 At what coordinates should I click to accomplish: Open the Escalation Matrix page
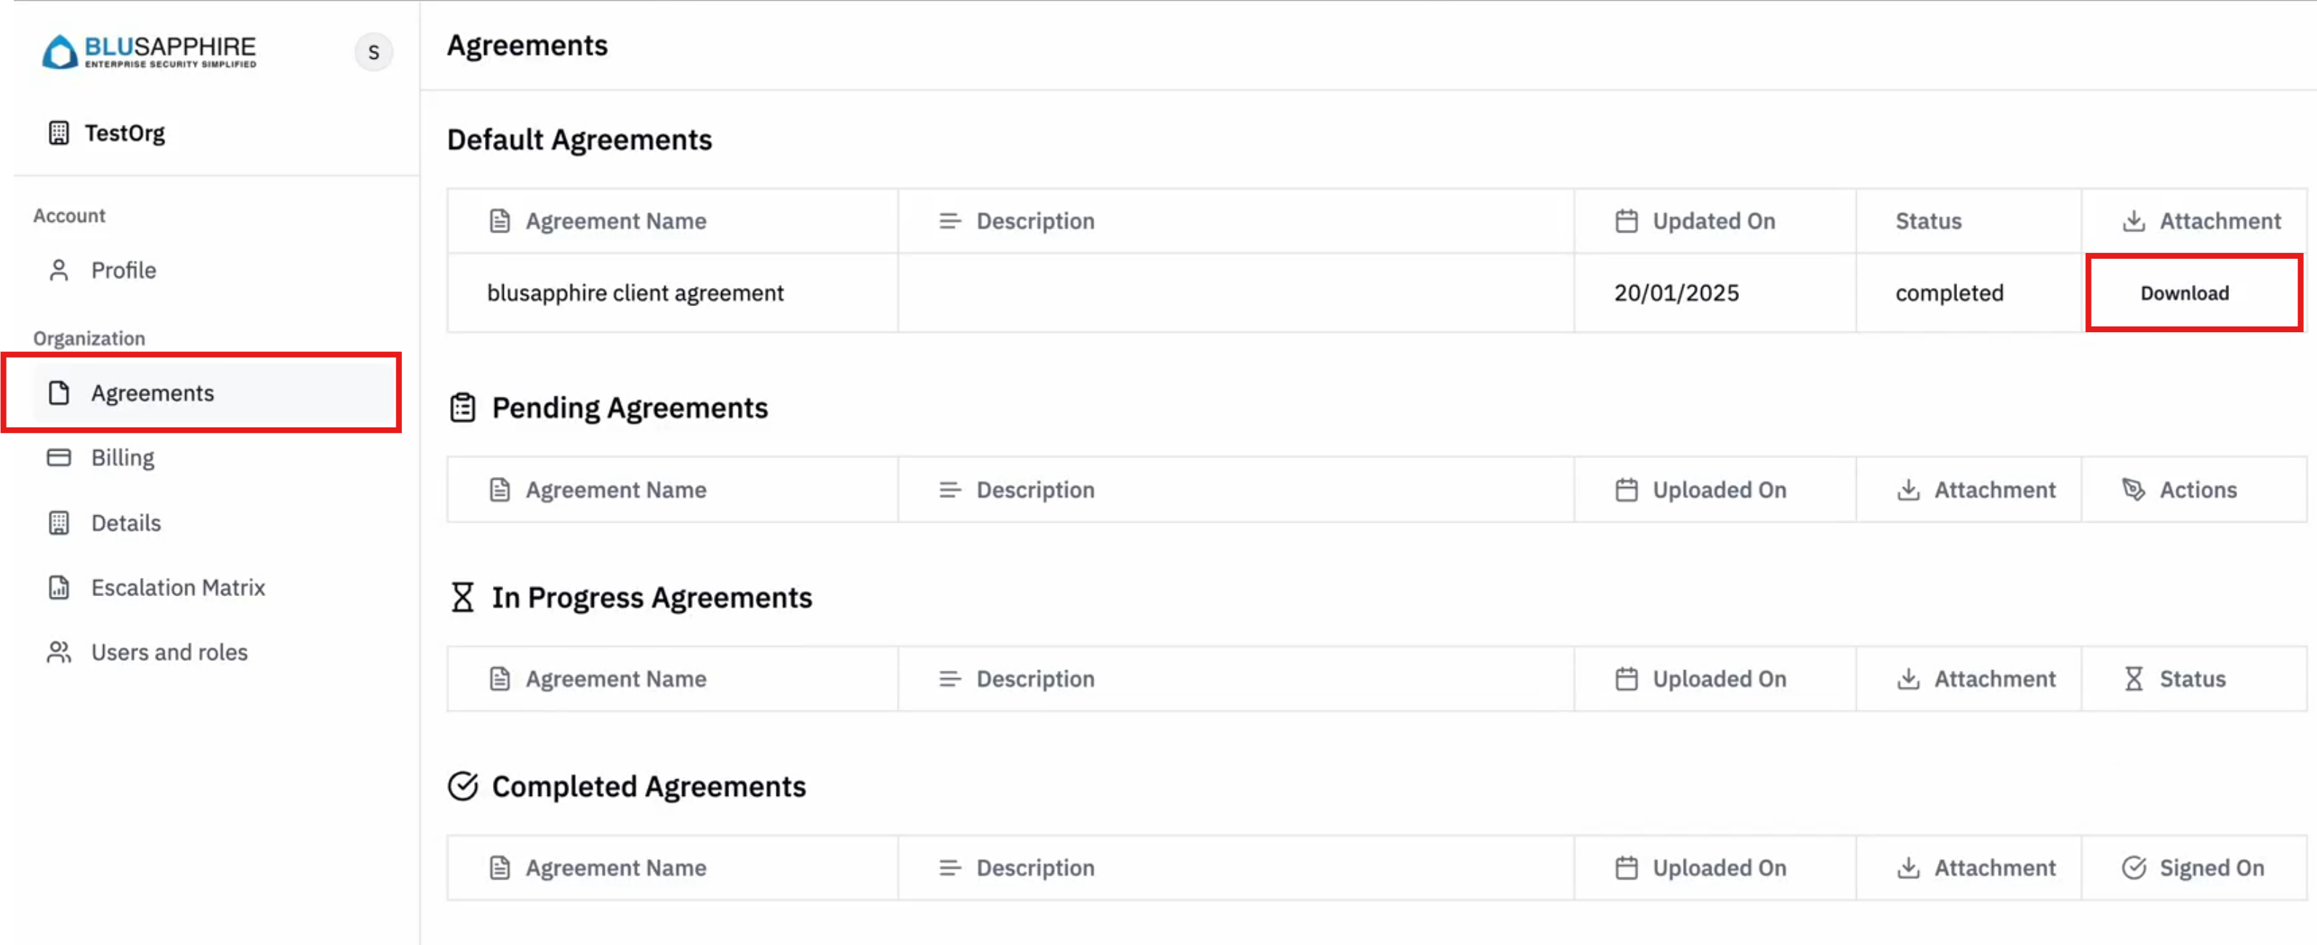(x=178, y=587)
